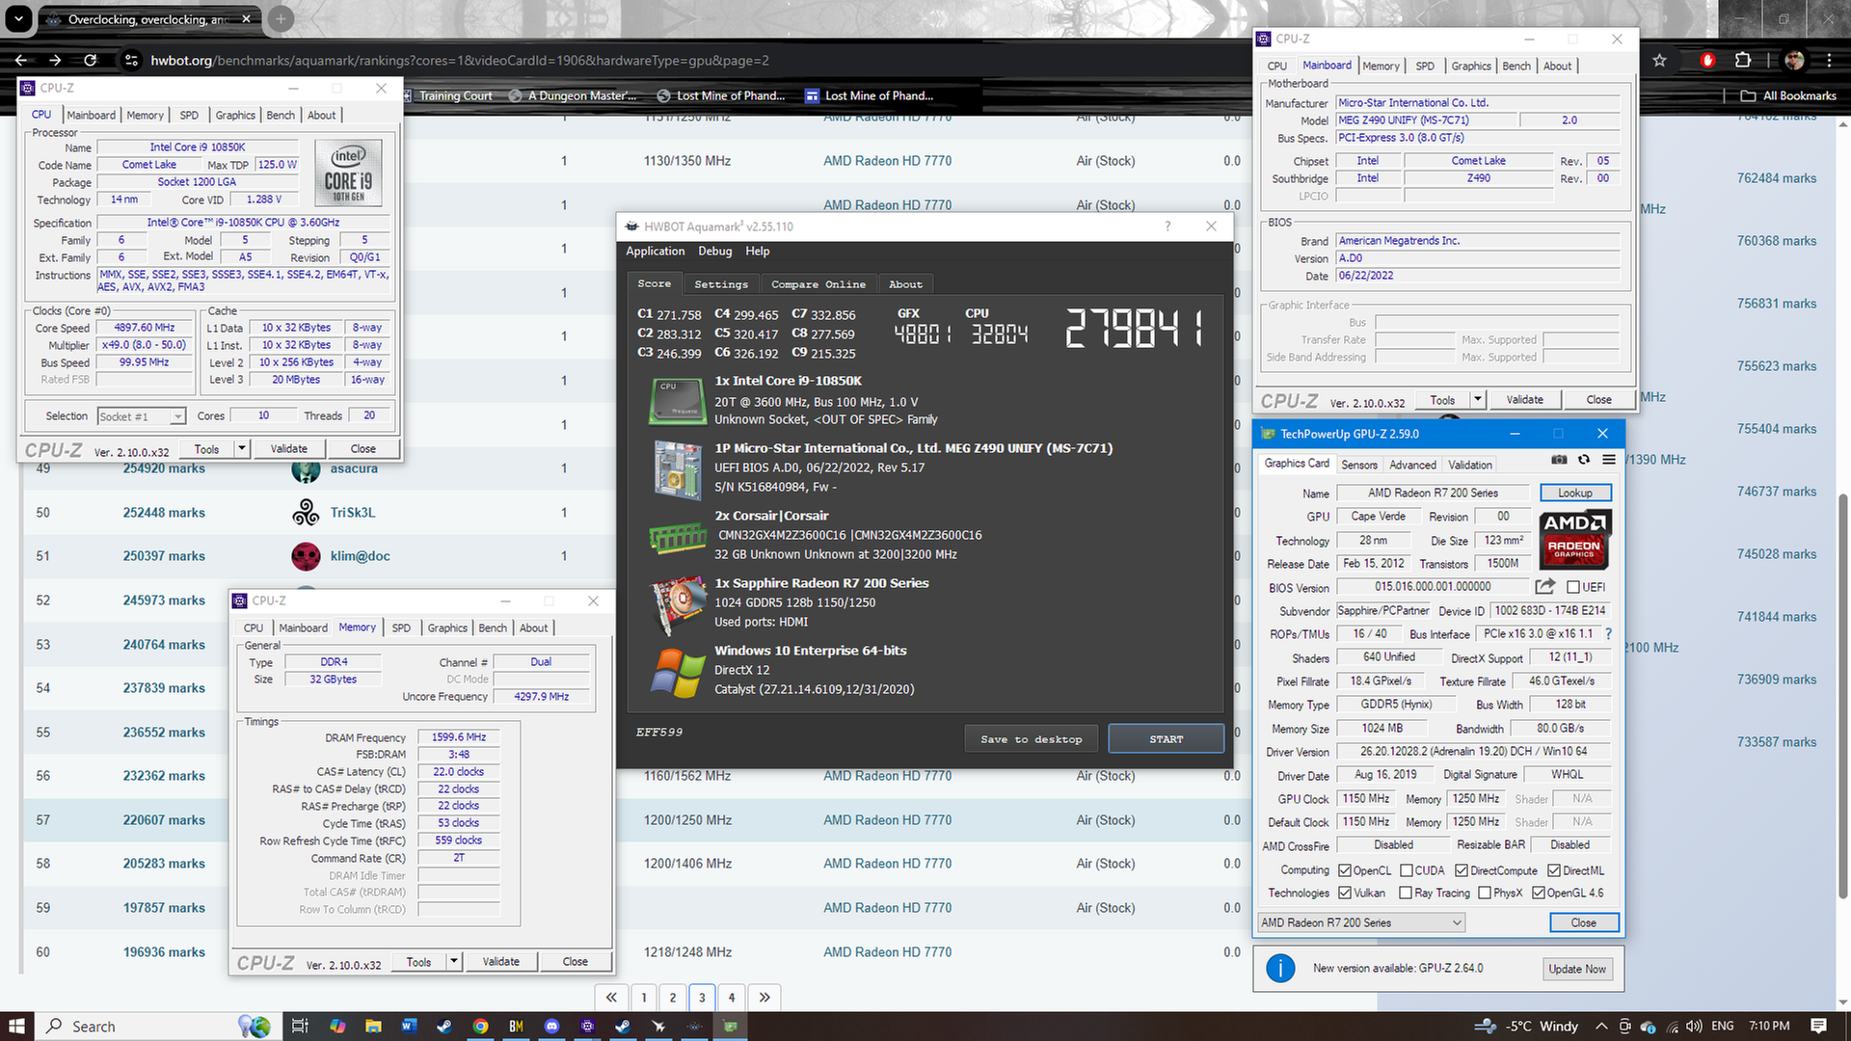The image size is (1851, 1041).
Task: Open the Aquamark Settings tab
Action: 721,284
